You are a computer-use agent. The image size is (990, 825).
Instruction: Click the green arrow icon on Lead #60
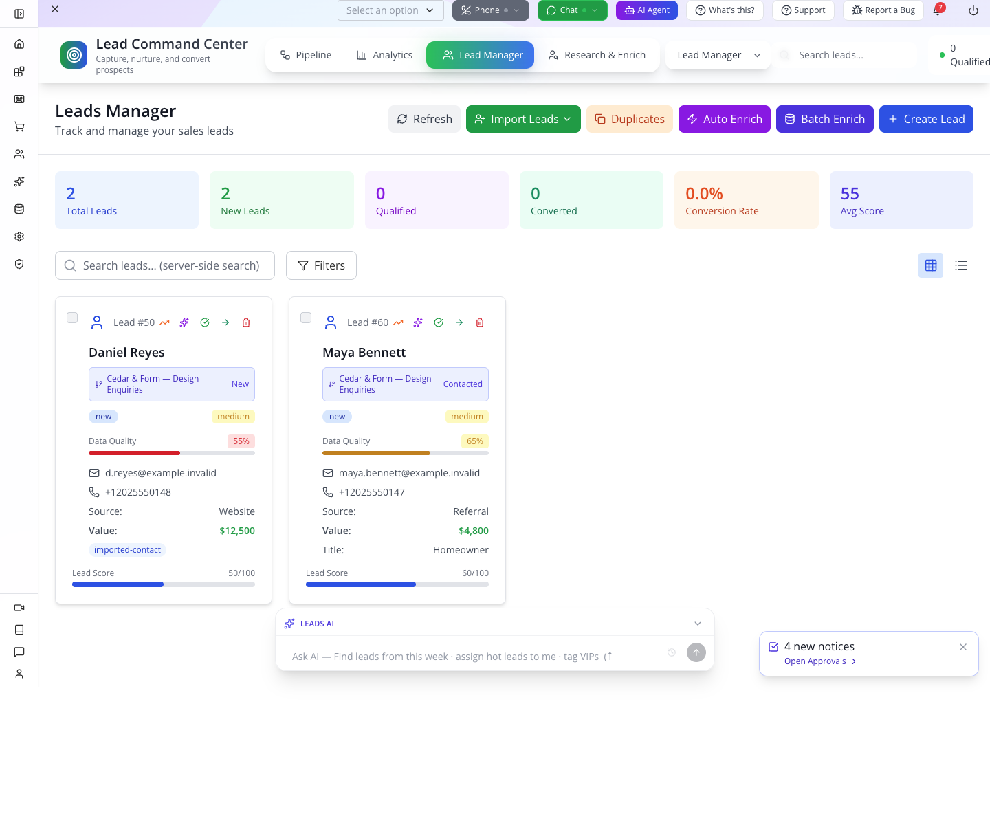pyautogui.click(x=459, y=322)
